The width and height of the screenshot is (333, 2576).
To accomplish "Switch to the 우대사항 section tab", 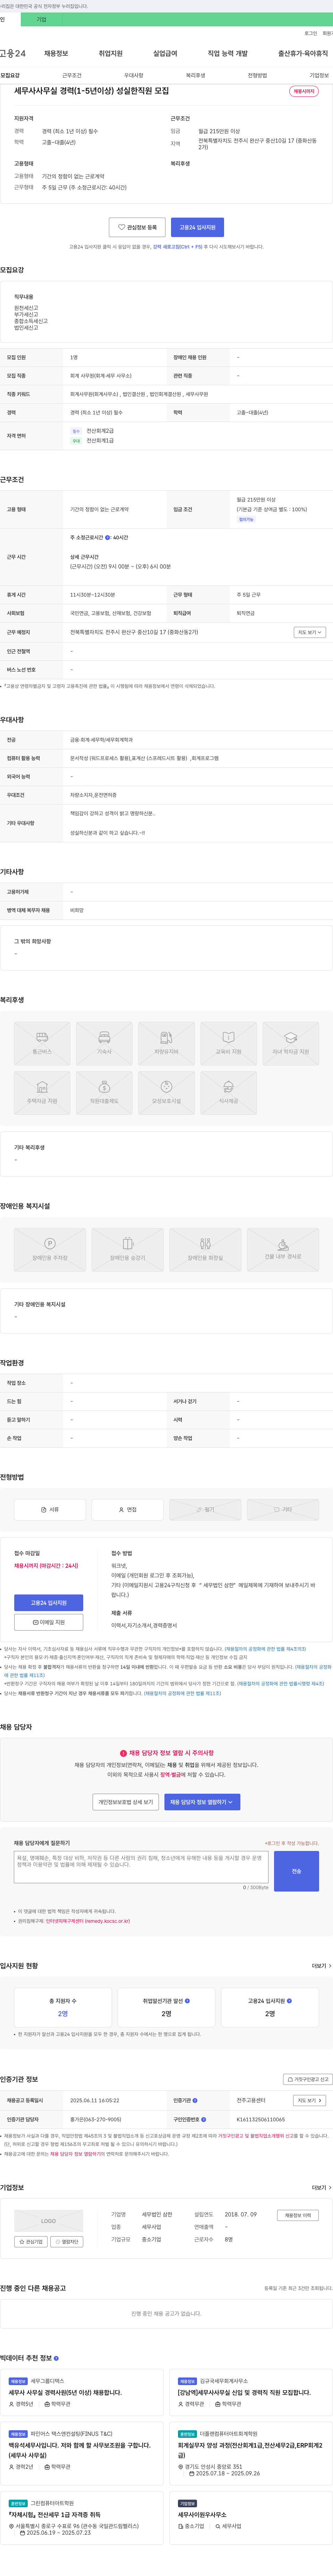I will 134,75.
